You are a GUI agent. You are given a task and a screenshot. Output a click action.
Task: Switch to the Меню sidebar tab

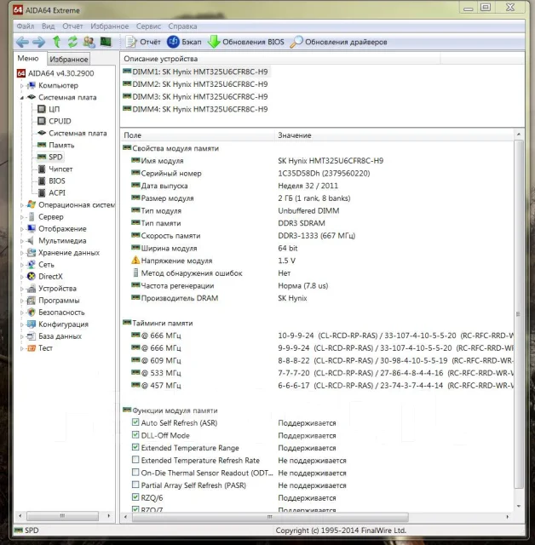[28, 59]
